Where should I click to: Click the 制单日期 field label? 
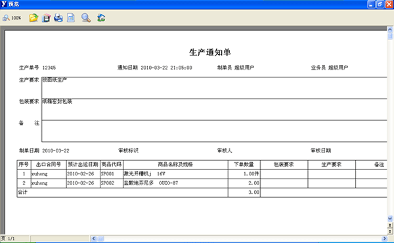tap(29, 150)
